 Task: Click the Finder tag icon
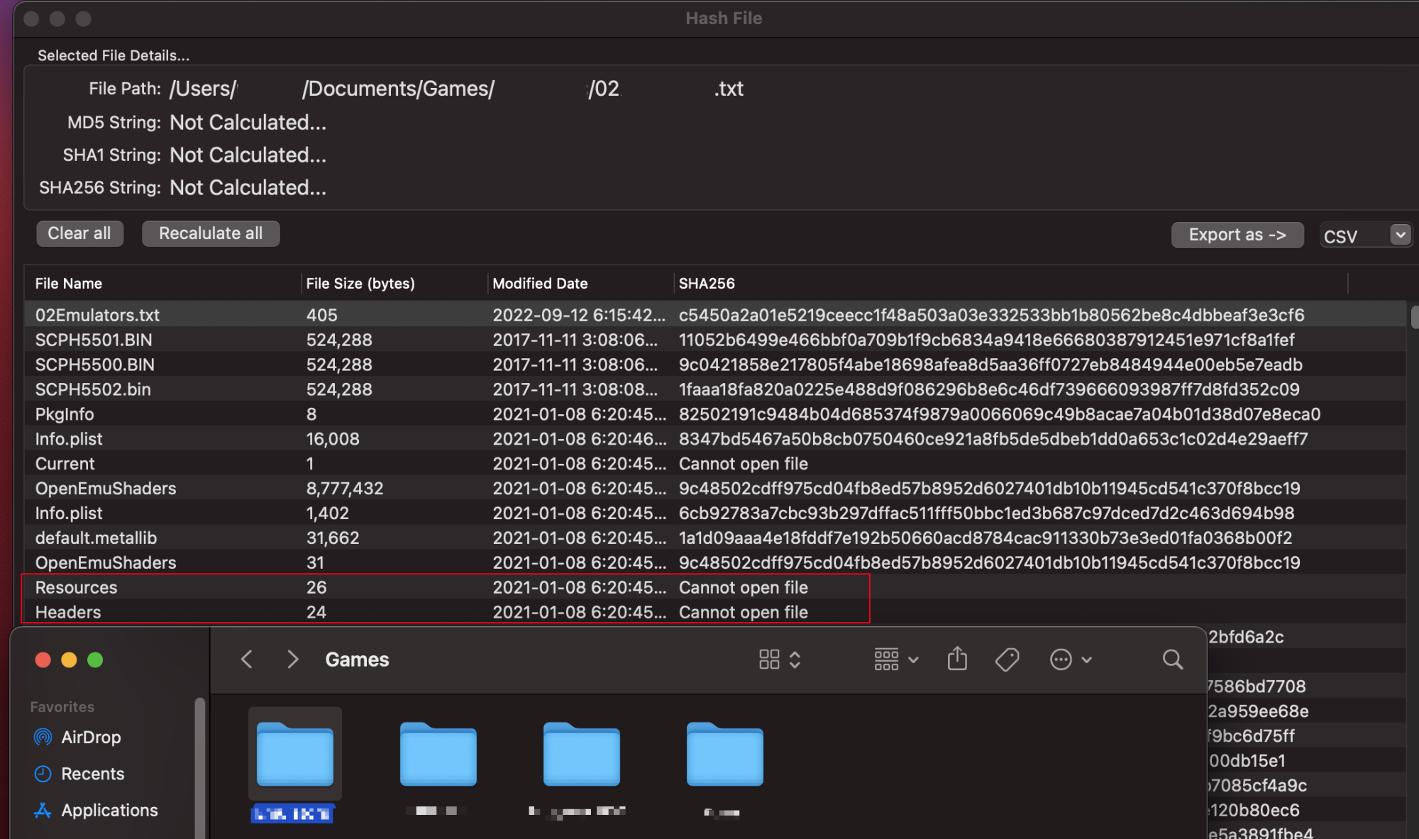(1007, 660)
